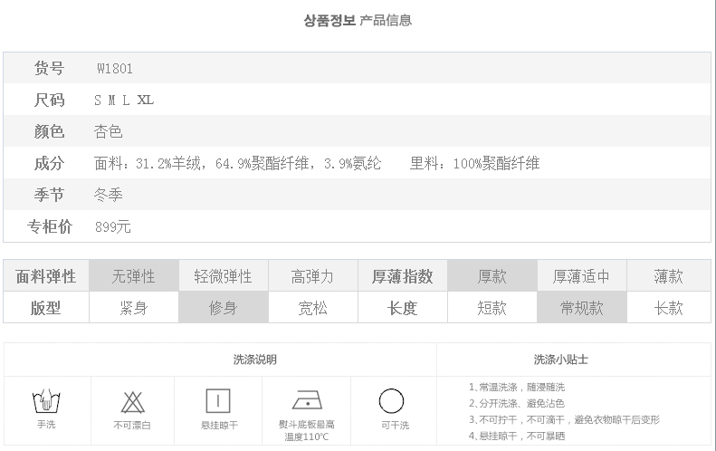Viewport: 716px width, 451px height.
Task: Click the 成分 label
Action: click(x=49, y=163)
